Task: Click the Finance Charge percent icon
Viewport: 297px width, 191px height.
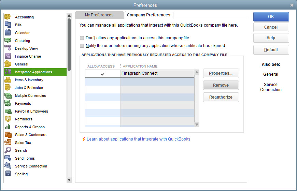Action: coord(8,56)
